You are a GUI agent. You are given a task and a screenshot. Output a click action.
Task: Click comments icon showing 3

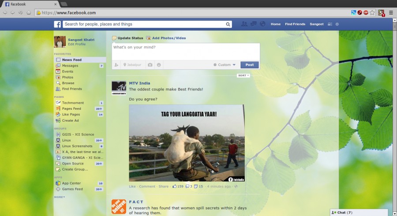point(187,186)
